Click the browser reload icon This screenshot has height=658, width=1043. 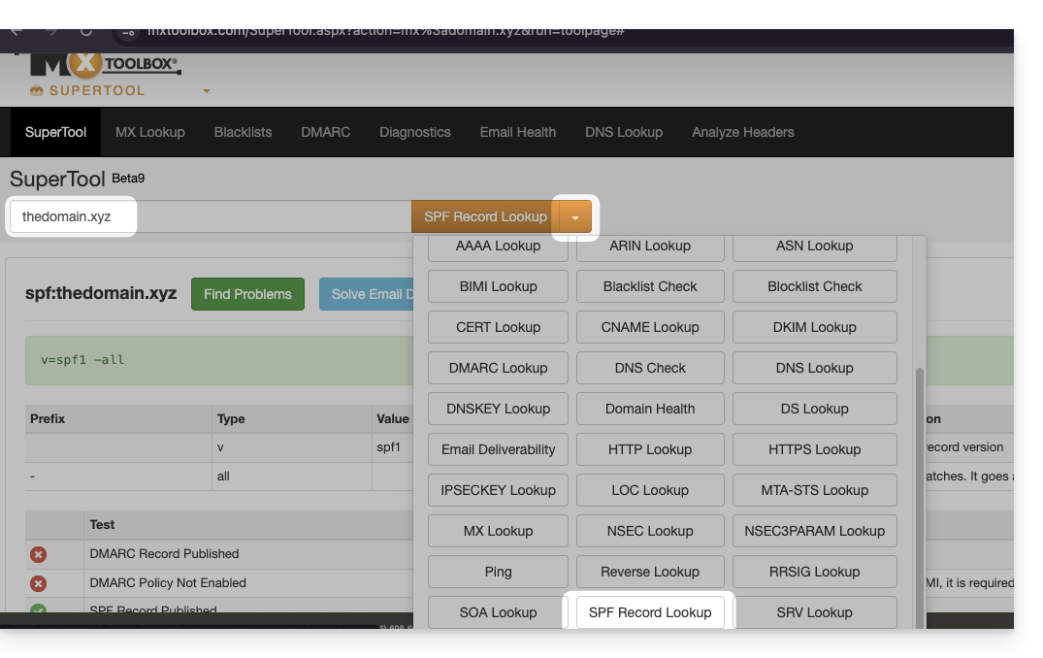pos(85,30)
